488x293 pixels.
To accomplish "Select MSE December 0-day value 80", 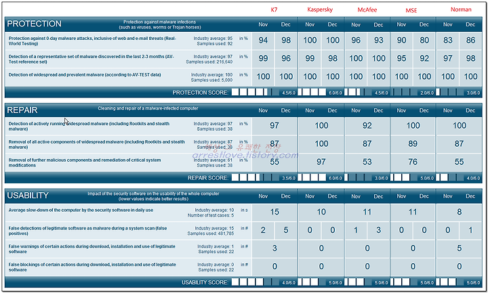I will tap(424, 41).
